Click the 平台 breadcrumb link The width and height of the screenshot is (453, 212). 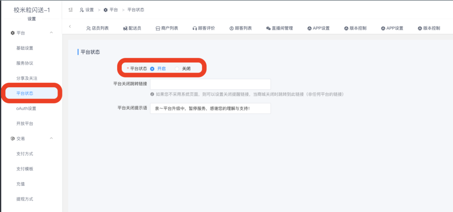pyautogui.click(x=114, y=10)
